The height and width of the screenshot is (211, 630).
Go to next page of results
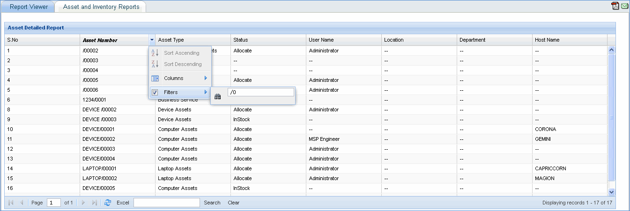(x=83, y=203)
